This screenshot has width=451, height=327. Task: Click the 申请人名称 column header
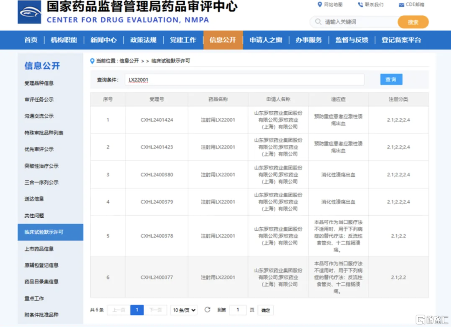tap(278, 99)
